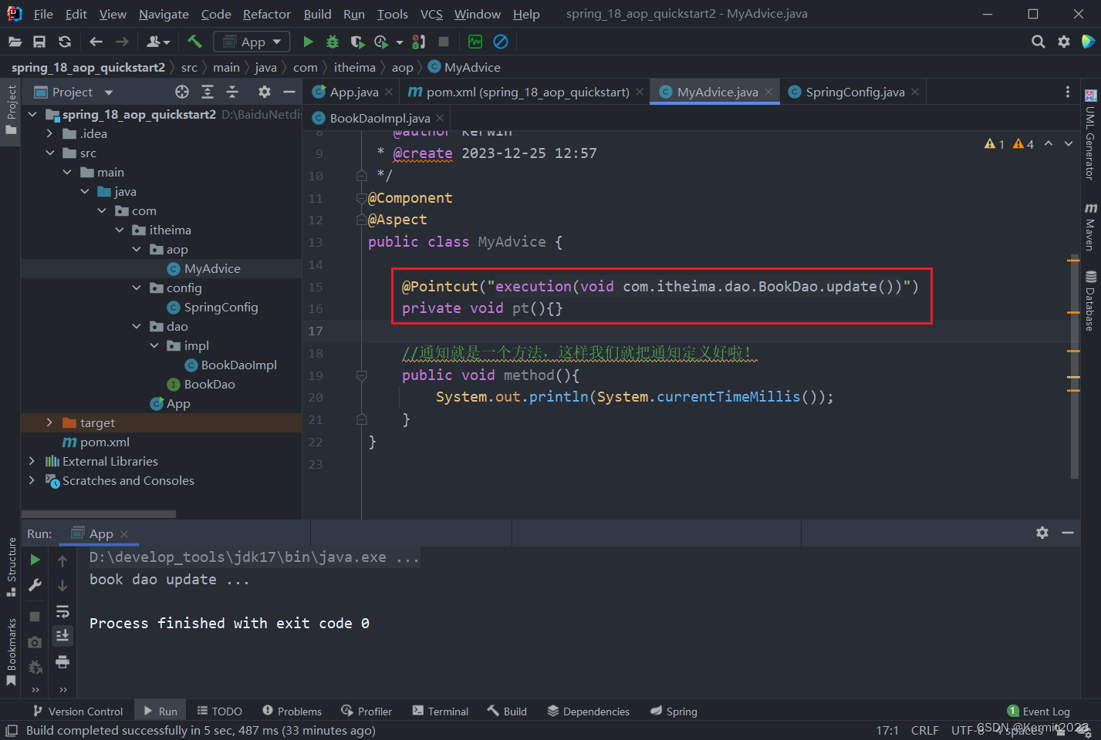This screenshot has height=740, width=1101.
Task: Click the Open file toolbar icon
Action: 15,42
